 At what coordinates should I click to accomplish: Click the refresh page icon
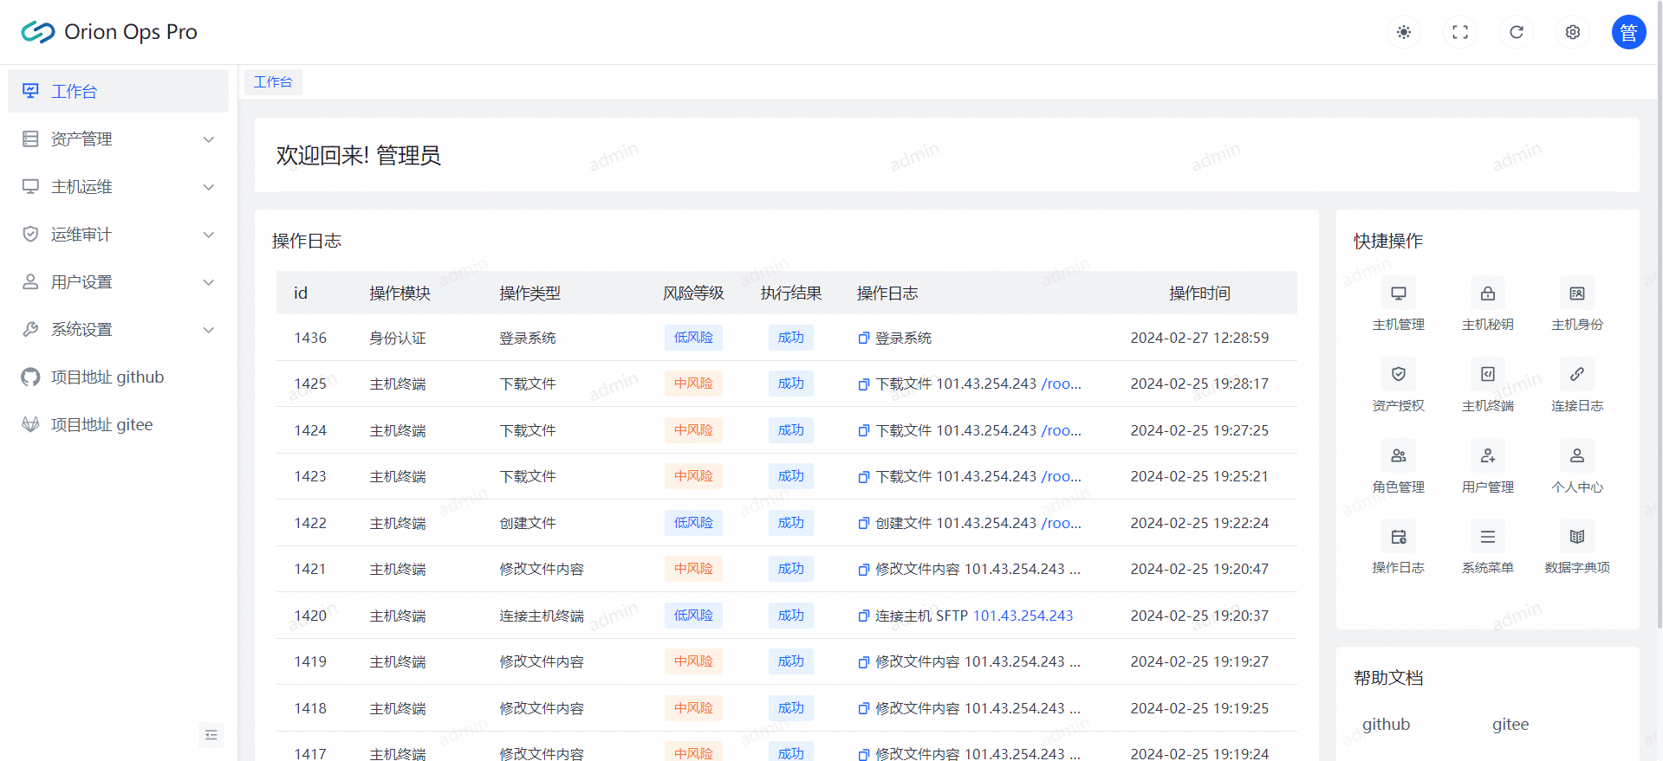click(x=1517, y=32)
